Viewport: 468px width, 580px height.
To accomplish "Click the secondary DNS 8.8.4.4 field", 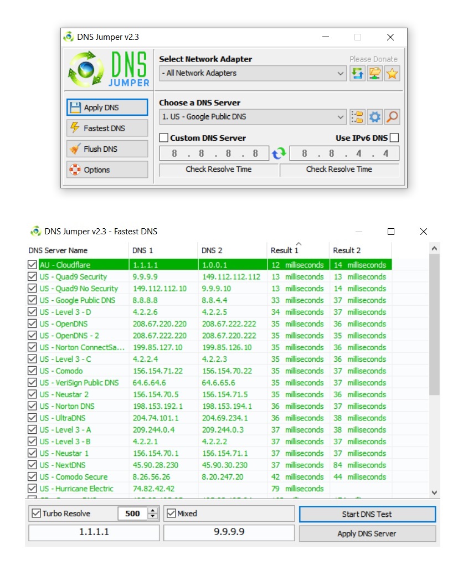I will click(344, 153).
